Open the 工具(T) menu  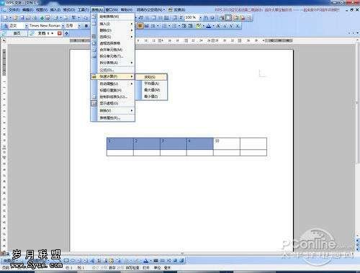pyautogui.click(x=83, y=10)
